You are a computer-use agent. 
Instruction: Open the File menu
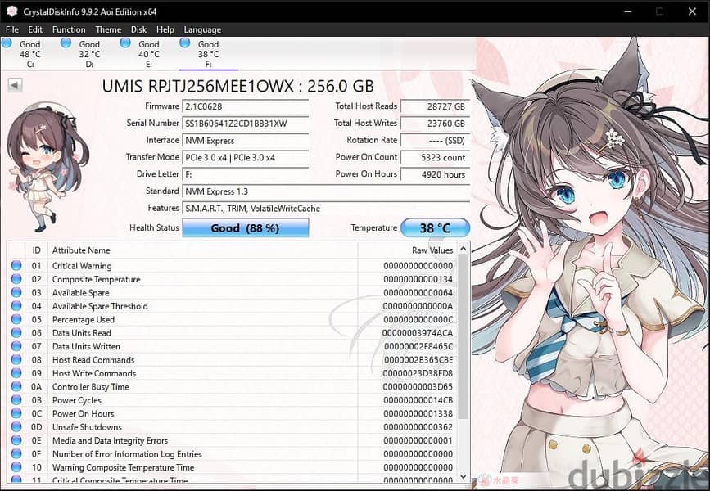point(12,29)
